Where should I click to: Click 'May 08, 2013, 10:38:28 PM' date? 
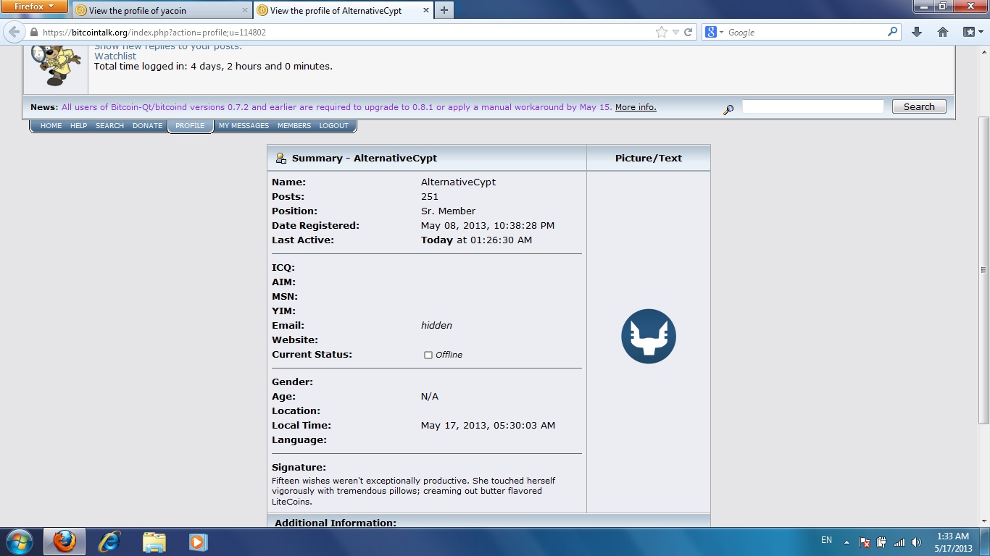[x=488, y=226]
